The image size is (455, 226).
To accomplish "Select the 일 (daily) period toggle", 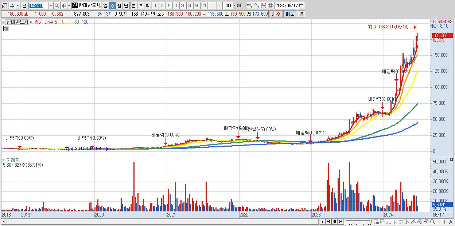I will tap(105, 5).
